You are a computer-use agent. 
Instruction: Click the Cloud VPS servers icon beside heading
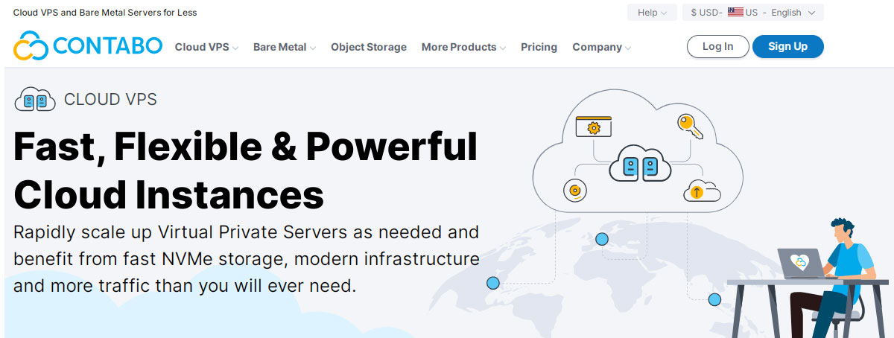(35, 99)
